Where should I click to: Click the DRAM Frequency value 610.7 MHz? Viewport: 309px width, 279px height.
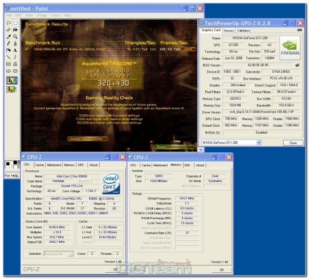187,198
